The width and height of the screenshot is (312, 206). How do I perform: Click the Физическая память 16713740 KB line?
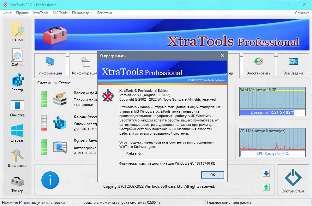point(167,163)
